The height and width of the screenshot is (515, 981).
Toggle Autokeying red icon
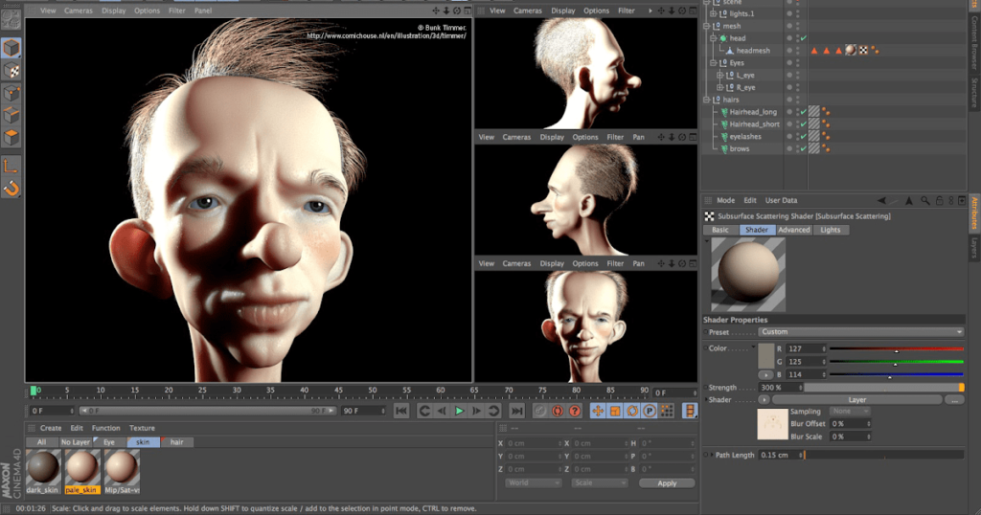[x=557, y=411]
